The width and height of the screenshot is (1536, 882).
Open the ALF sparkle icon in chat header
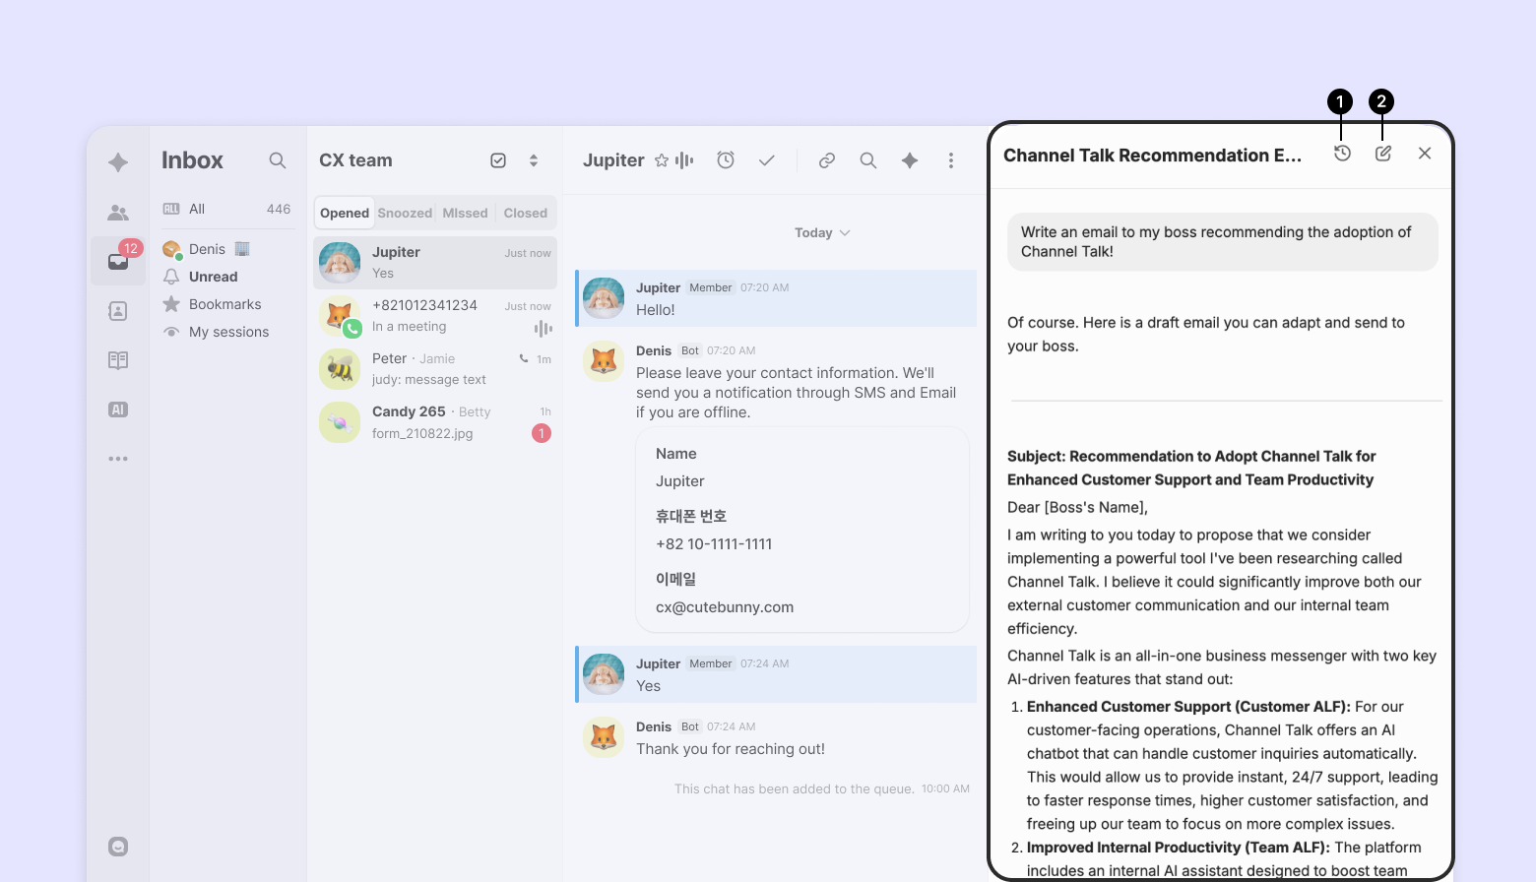(x=910, y=160)
